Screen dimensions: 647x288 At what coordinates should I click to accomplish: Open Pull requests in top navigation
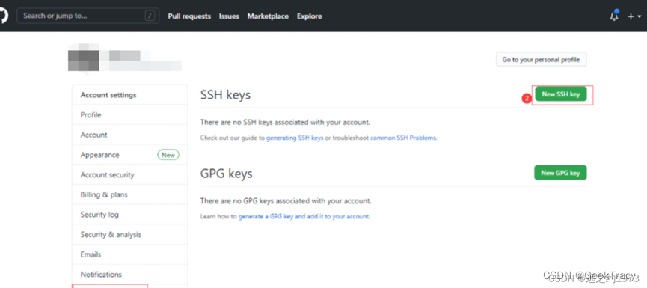(189, 16)
